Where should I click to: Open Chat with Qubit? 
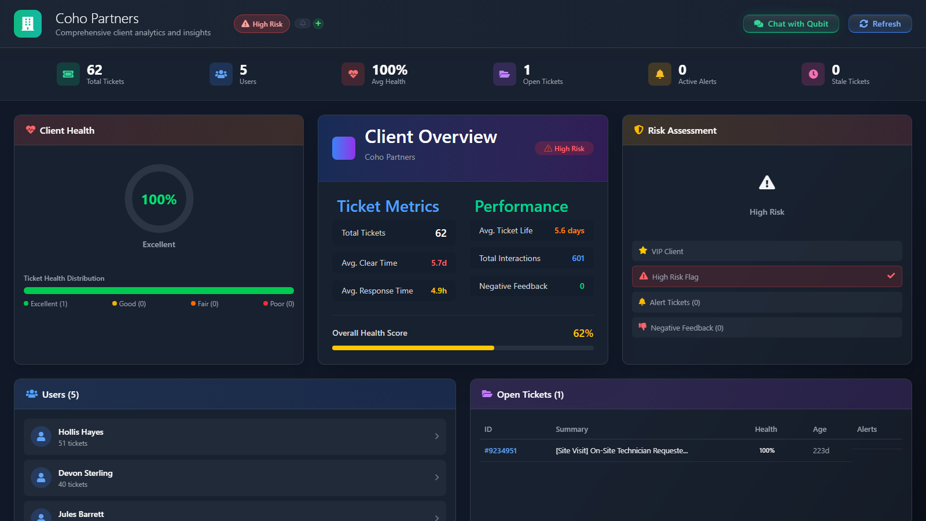791,24
